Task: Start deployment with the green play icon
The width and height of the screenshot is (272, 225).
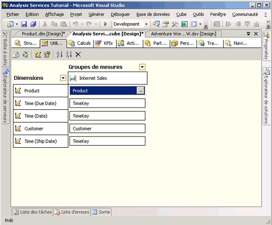Action: (x=105, y=24)
